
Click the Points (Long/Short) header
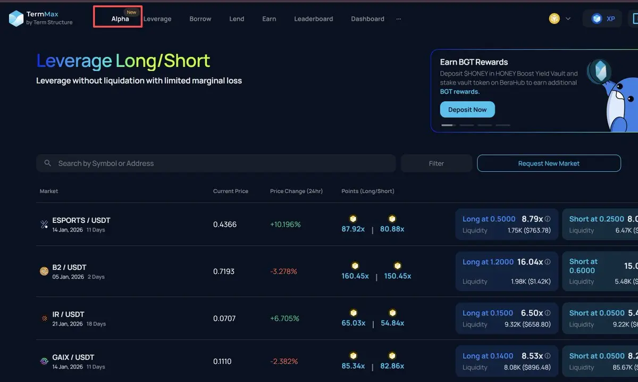click(368, 191)
